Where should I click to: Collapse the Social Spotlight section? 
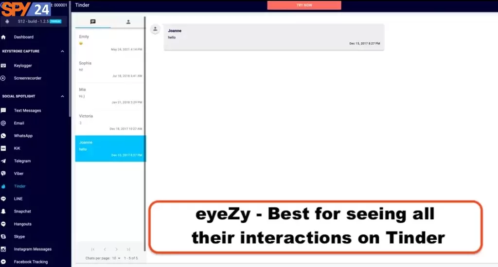pyautogui.click(x=62, y=96)
